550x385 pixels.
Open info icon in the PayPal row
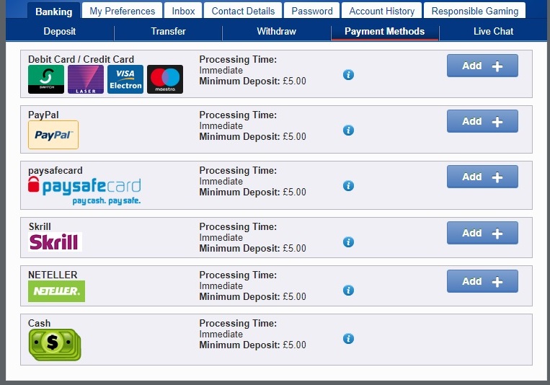[348, 130]
